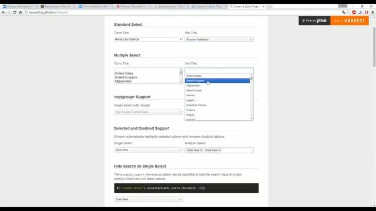Click the Back to HARVEST button
Viewport: 376px width, 211px height.
pos(350,21)
